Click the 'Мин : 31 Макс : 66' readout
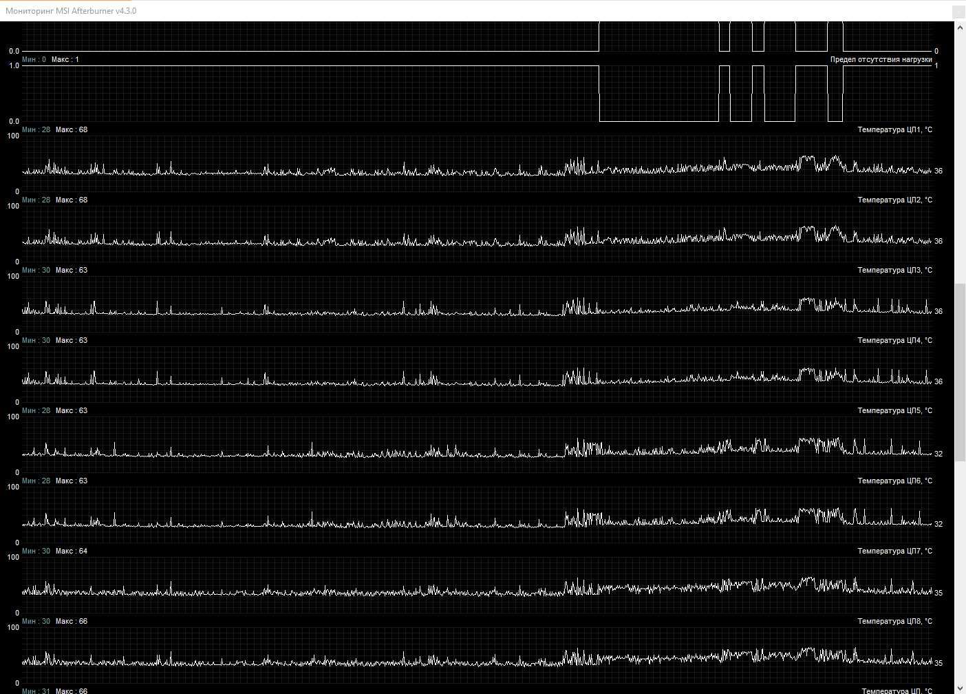The image size is (966, 694). 54,691
